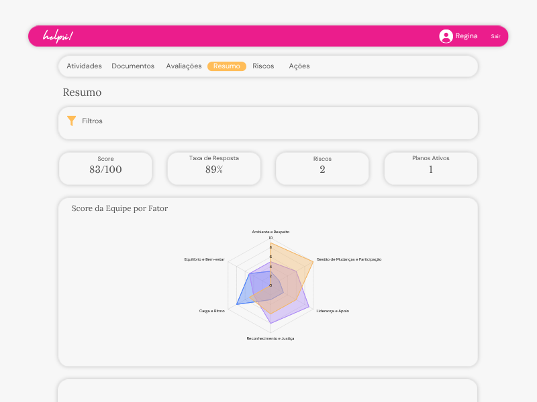Navigate to the Ações tab

pos(299,66)
